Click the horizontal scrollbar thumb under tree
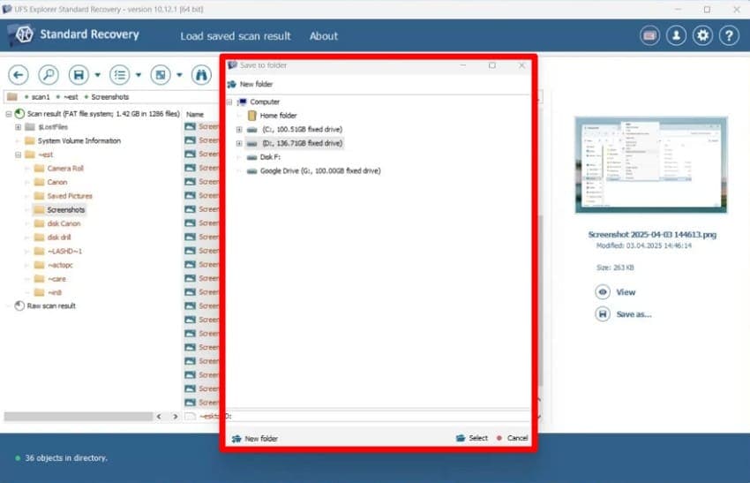750x483 pixels. [78, 417]
